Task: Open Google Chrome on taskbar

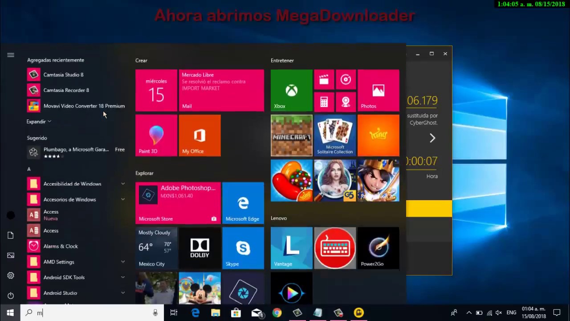Action: (x=277, y=313)
